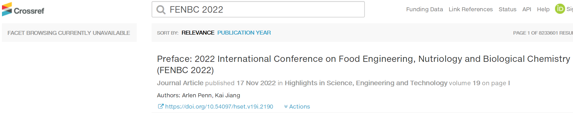Open the Help link

click(x=543, y=9)
